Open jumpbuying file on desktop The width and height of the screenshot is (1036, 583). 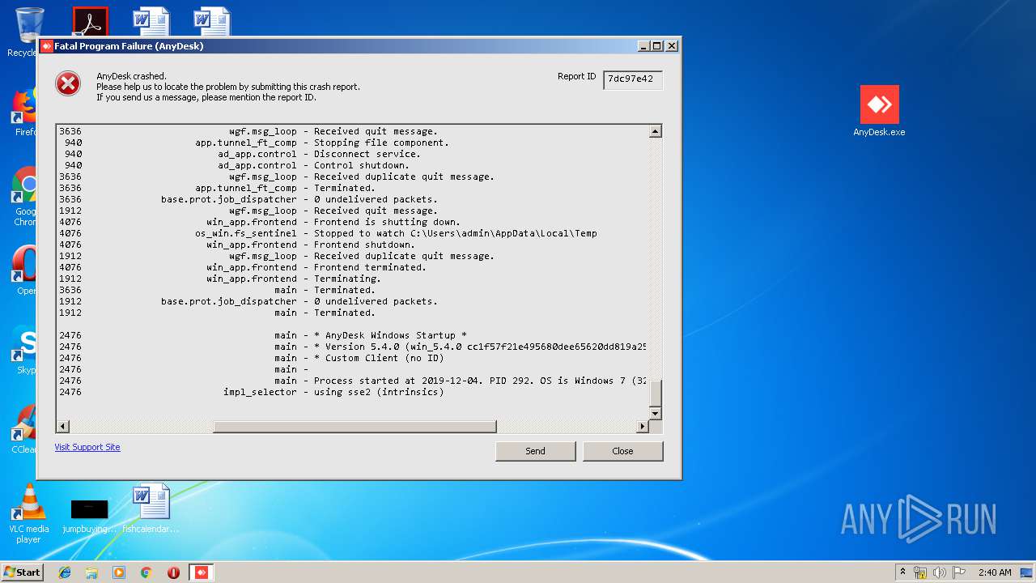coord(89,516)
